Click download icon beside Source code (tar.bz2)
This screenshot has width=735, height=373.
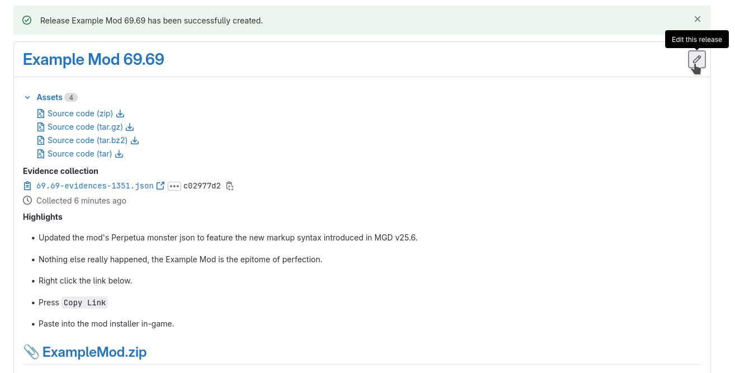pyautogui.click(x=135, y=140)
